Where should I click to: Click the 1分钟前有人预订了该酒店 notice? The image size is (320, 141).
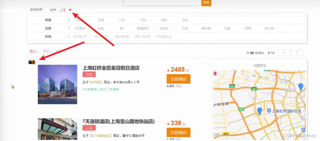101,89
